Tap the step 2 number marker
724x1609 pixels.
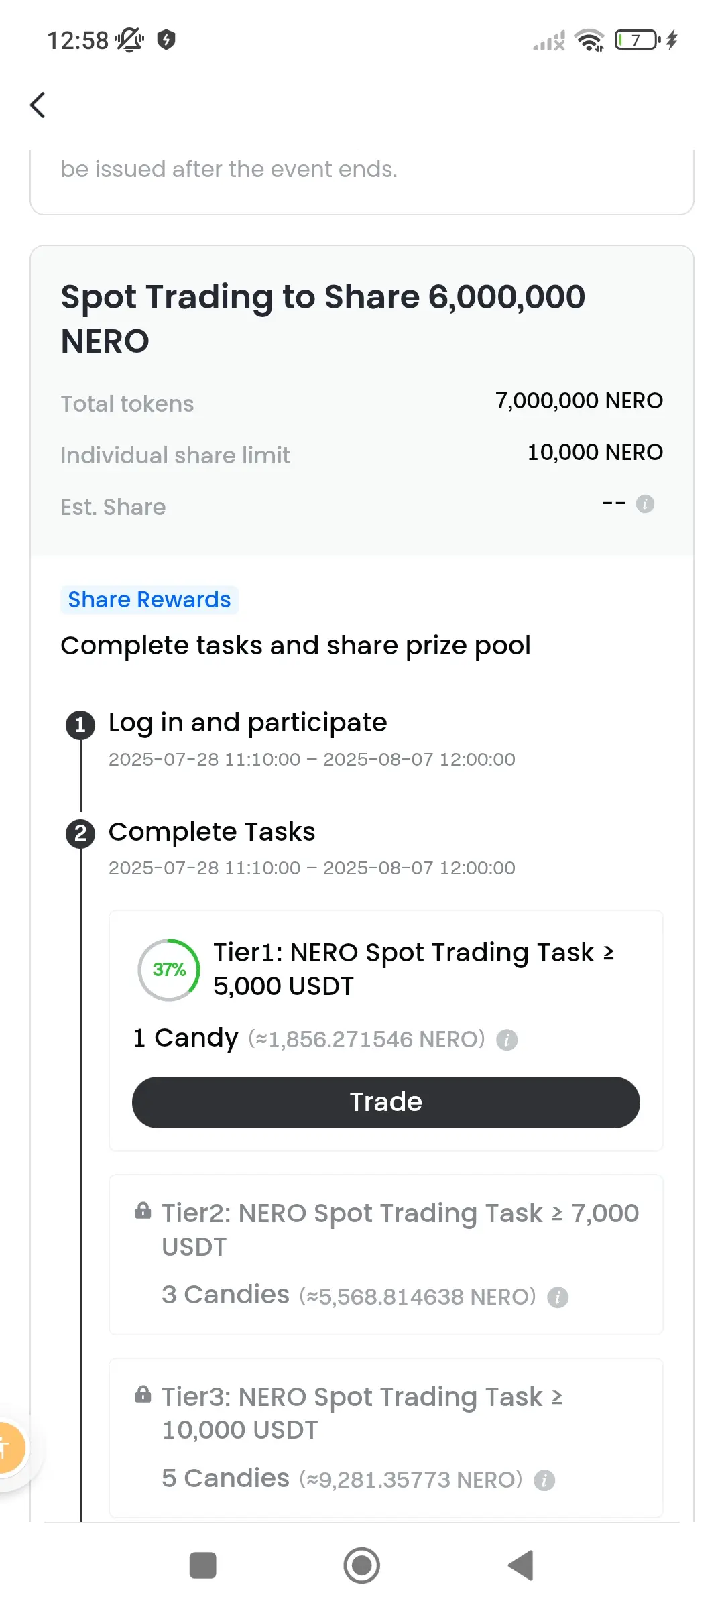(x=80, y=833)
